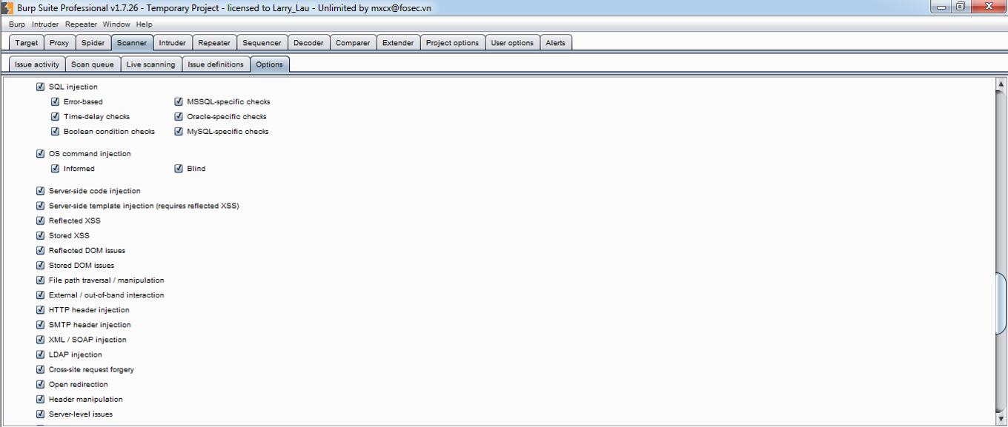Open the Burp menu
This screenshot has width=1008, height=427.
pyautogui.click(x=17, y=24)
